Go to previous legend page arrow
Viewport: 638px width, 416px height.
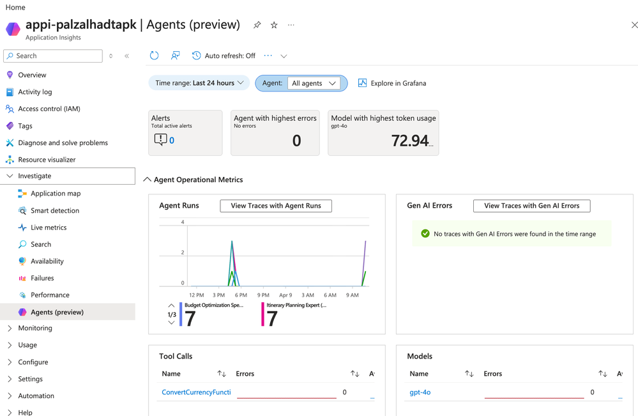click(x=171, y=305)
